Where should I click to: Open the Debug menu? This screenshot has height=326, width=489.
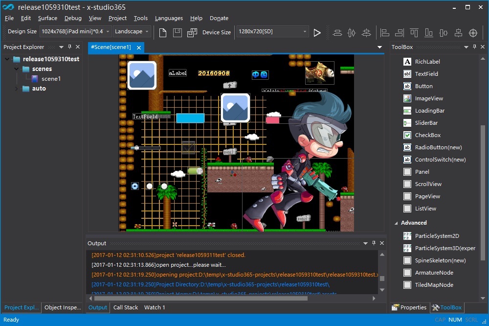click(73, 18)
